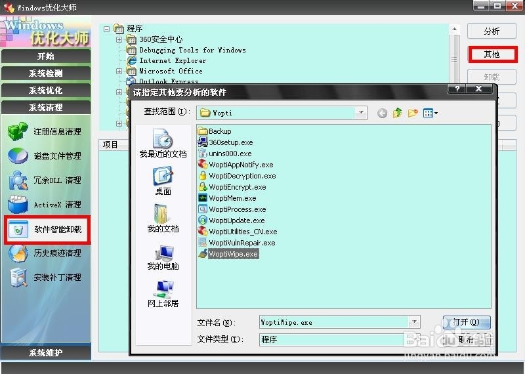Viewport: 525px width, 374px height.
Task: Switch to the 开始 menu section
Action: point(46,56)
